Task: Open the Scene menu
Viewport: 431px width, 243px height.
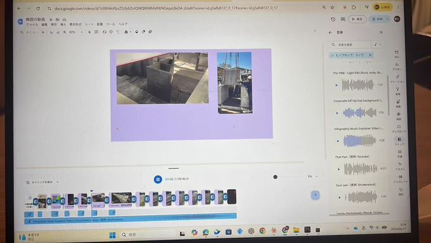Action: pos(89,24)
